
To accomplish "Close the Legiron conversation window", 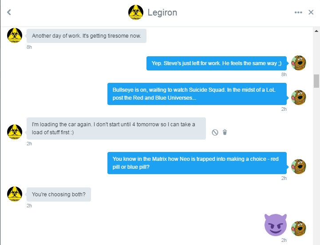I will tap(311, 12).
